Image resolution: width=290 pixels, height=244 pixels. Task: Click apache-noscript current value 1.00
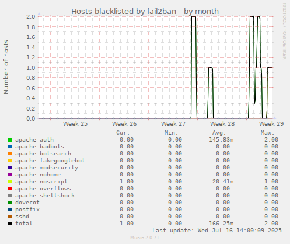127,182
